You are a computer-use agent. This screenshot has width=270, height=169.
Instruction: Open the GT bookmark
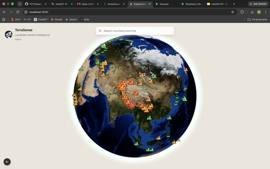click(x=27, y=19)
